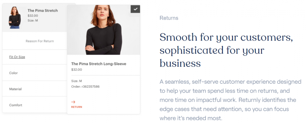Screen dimensions: 306x123
Task: Click the small Pima Stretch product thumbnail
Action: [15, 18]
